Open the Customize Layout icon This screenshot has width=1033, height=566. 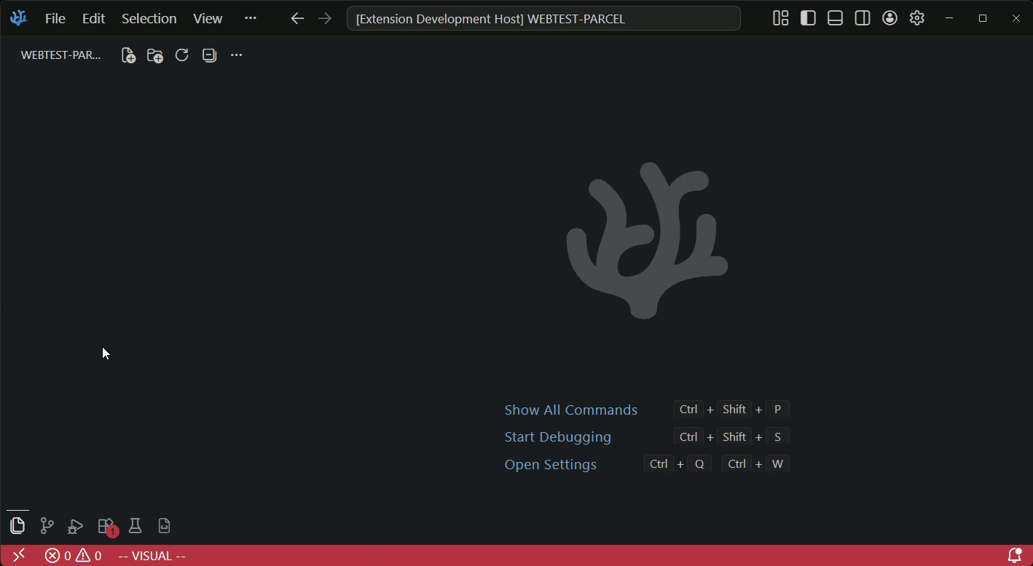click(781, 18)
